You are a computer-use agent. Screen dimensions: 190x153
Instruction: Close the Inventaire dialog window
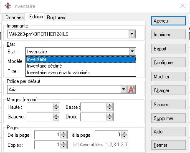pos(182,6)
